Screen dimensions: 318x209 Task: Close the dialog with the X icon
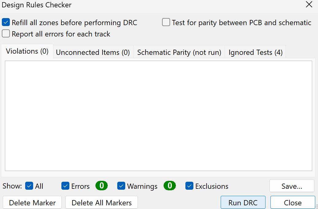(x=309, y=4)
